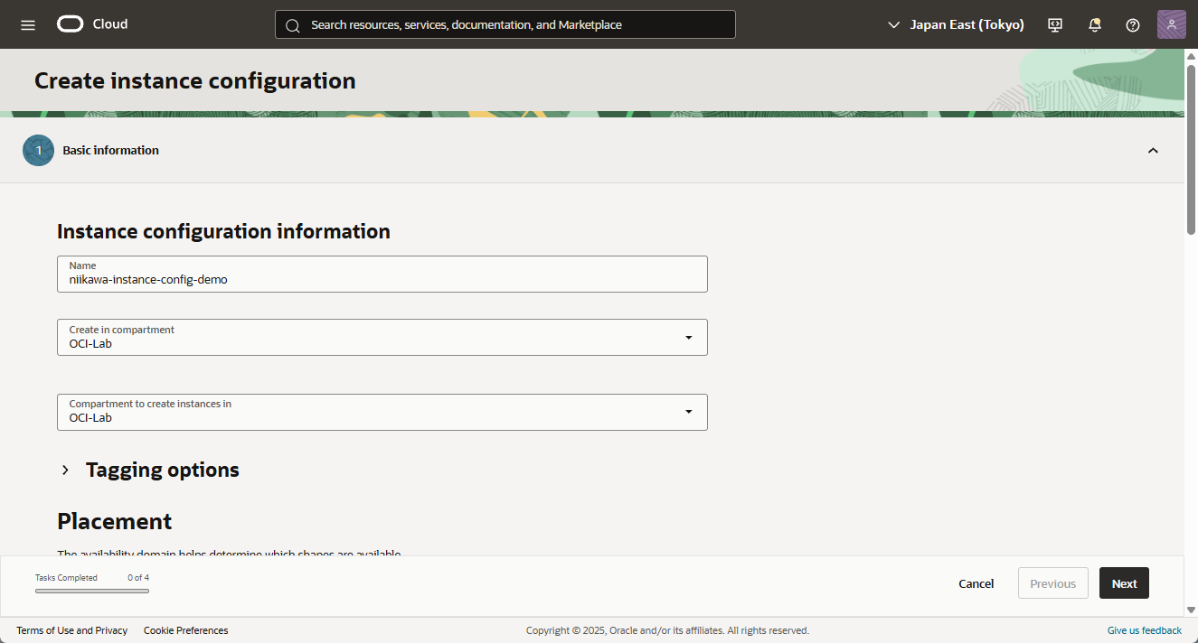Viewport: 1198px width, 643px height.
Task: Open the Japan East (Tokyo) region selector
Action: [956, 24]
